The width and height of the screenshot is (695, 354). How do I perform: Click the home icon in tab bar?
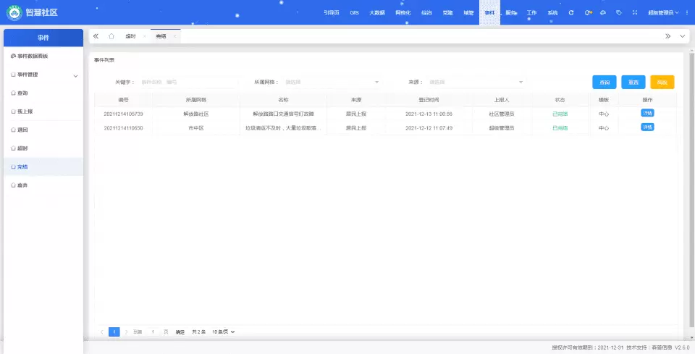pyautogui.click(x=111, y=36)
